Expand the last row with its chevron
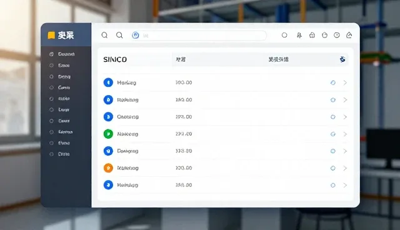 click(345, 186)
